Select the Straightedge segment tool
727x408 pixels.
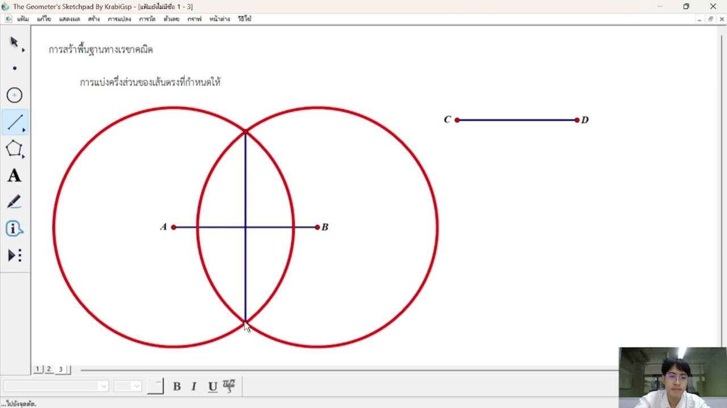pos(14,122)
